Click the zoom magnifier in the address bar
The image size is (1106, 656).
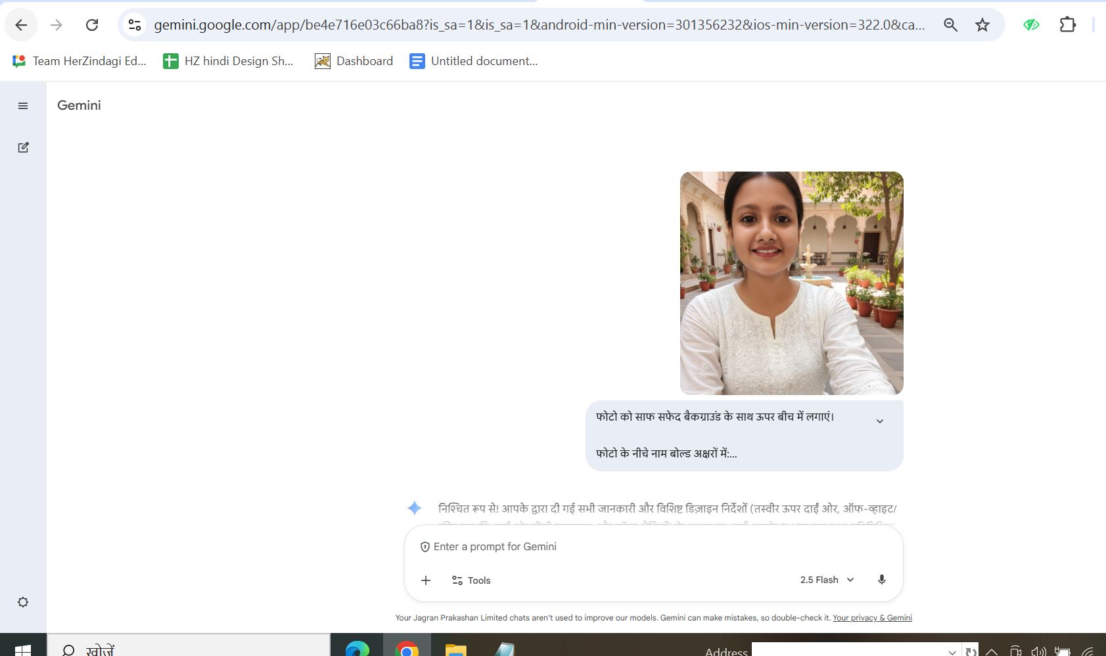point(950,24)
